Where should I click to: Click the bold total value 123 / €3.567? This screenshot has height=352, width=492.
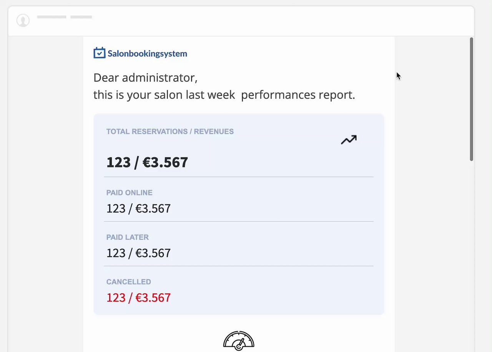(x=147, y=162)
